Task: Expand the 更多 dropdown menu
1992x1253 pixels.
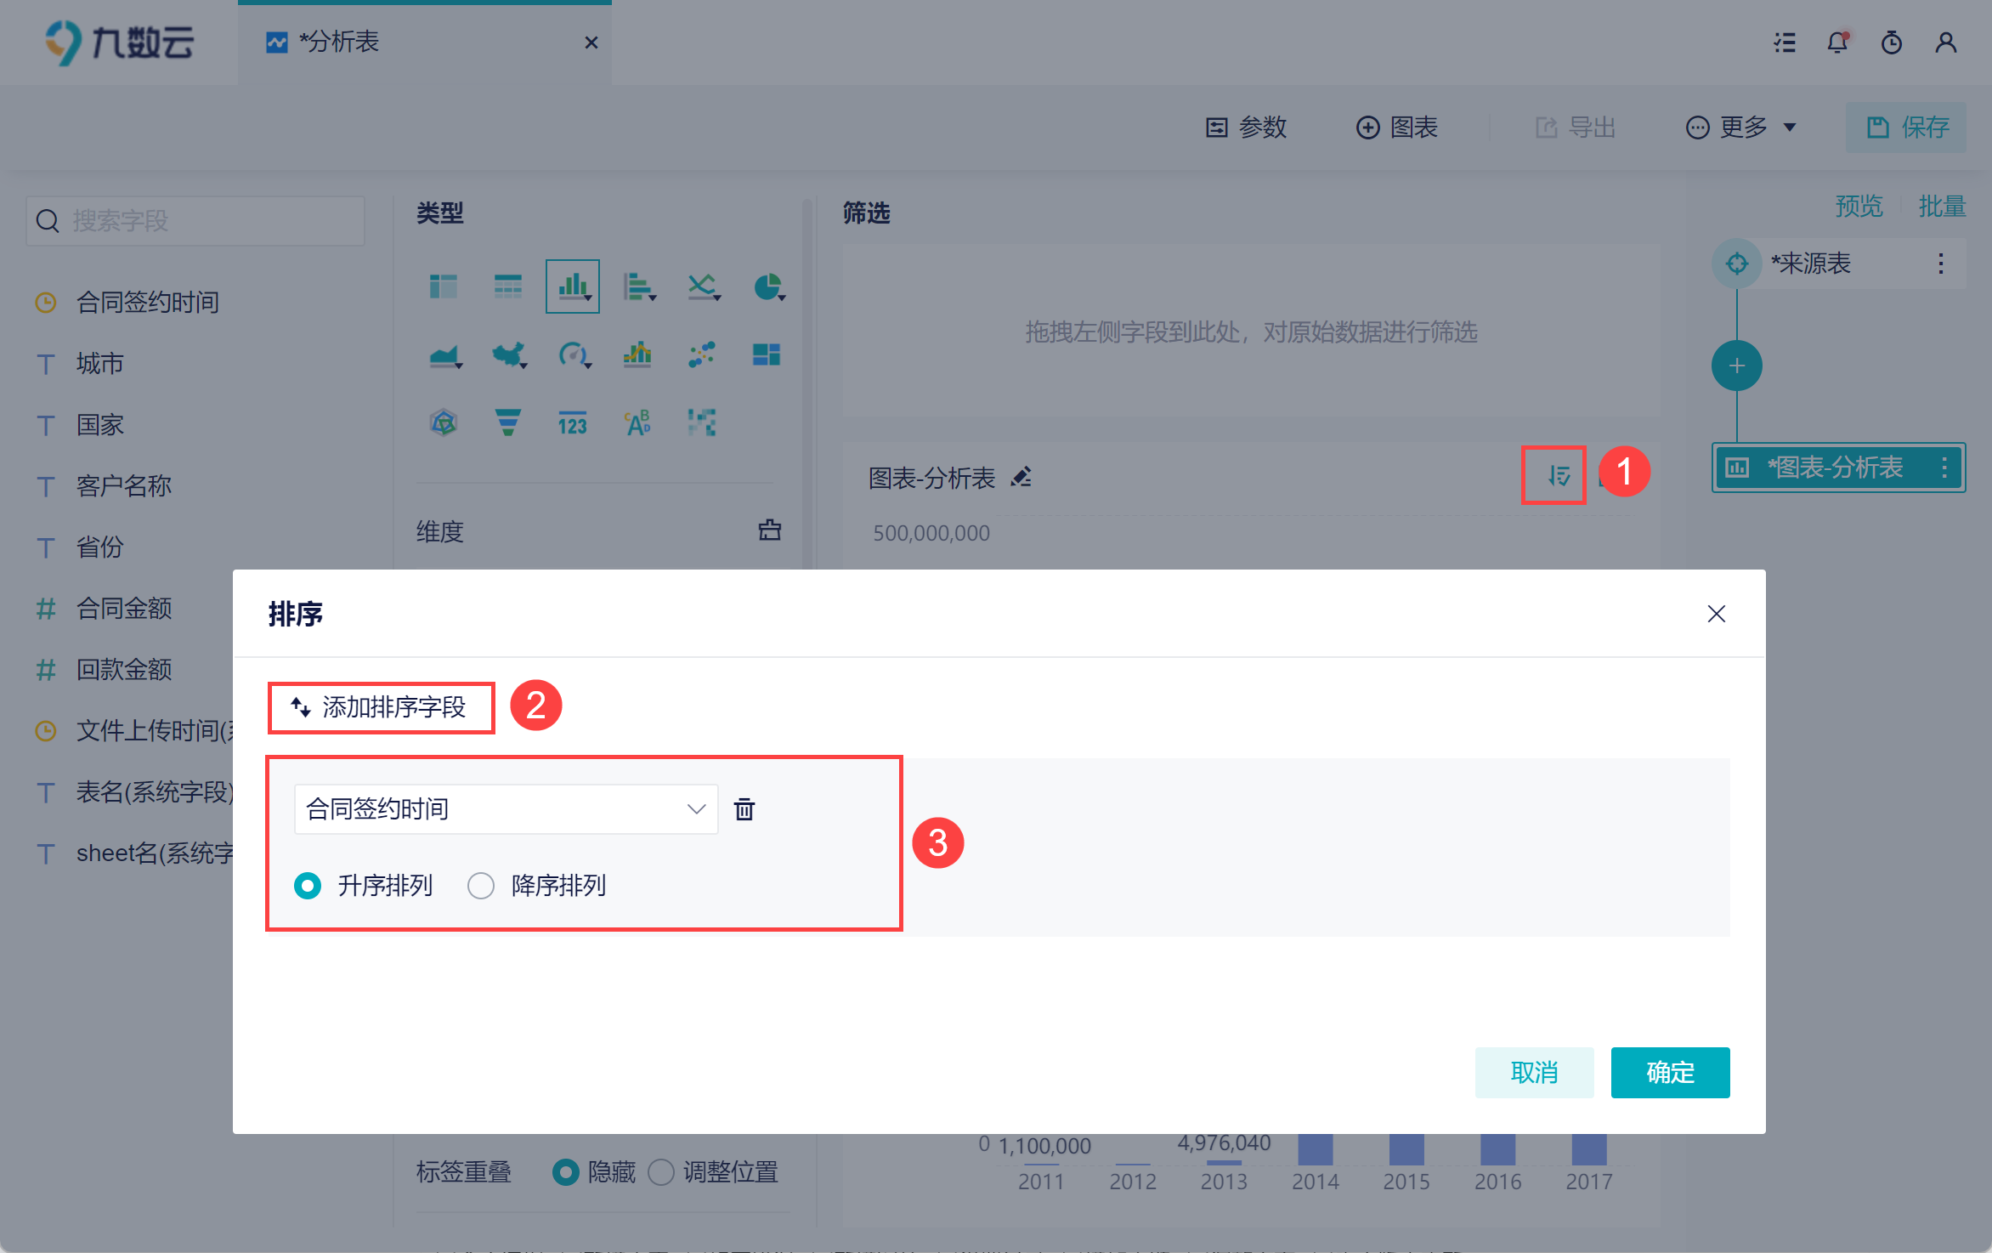Action: (x=1741, y=128)
